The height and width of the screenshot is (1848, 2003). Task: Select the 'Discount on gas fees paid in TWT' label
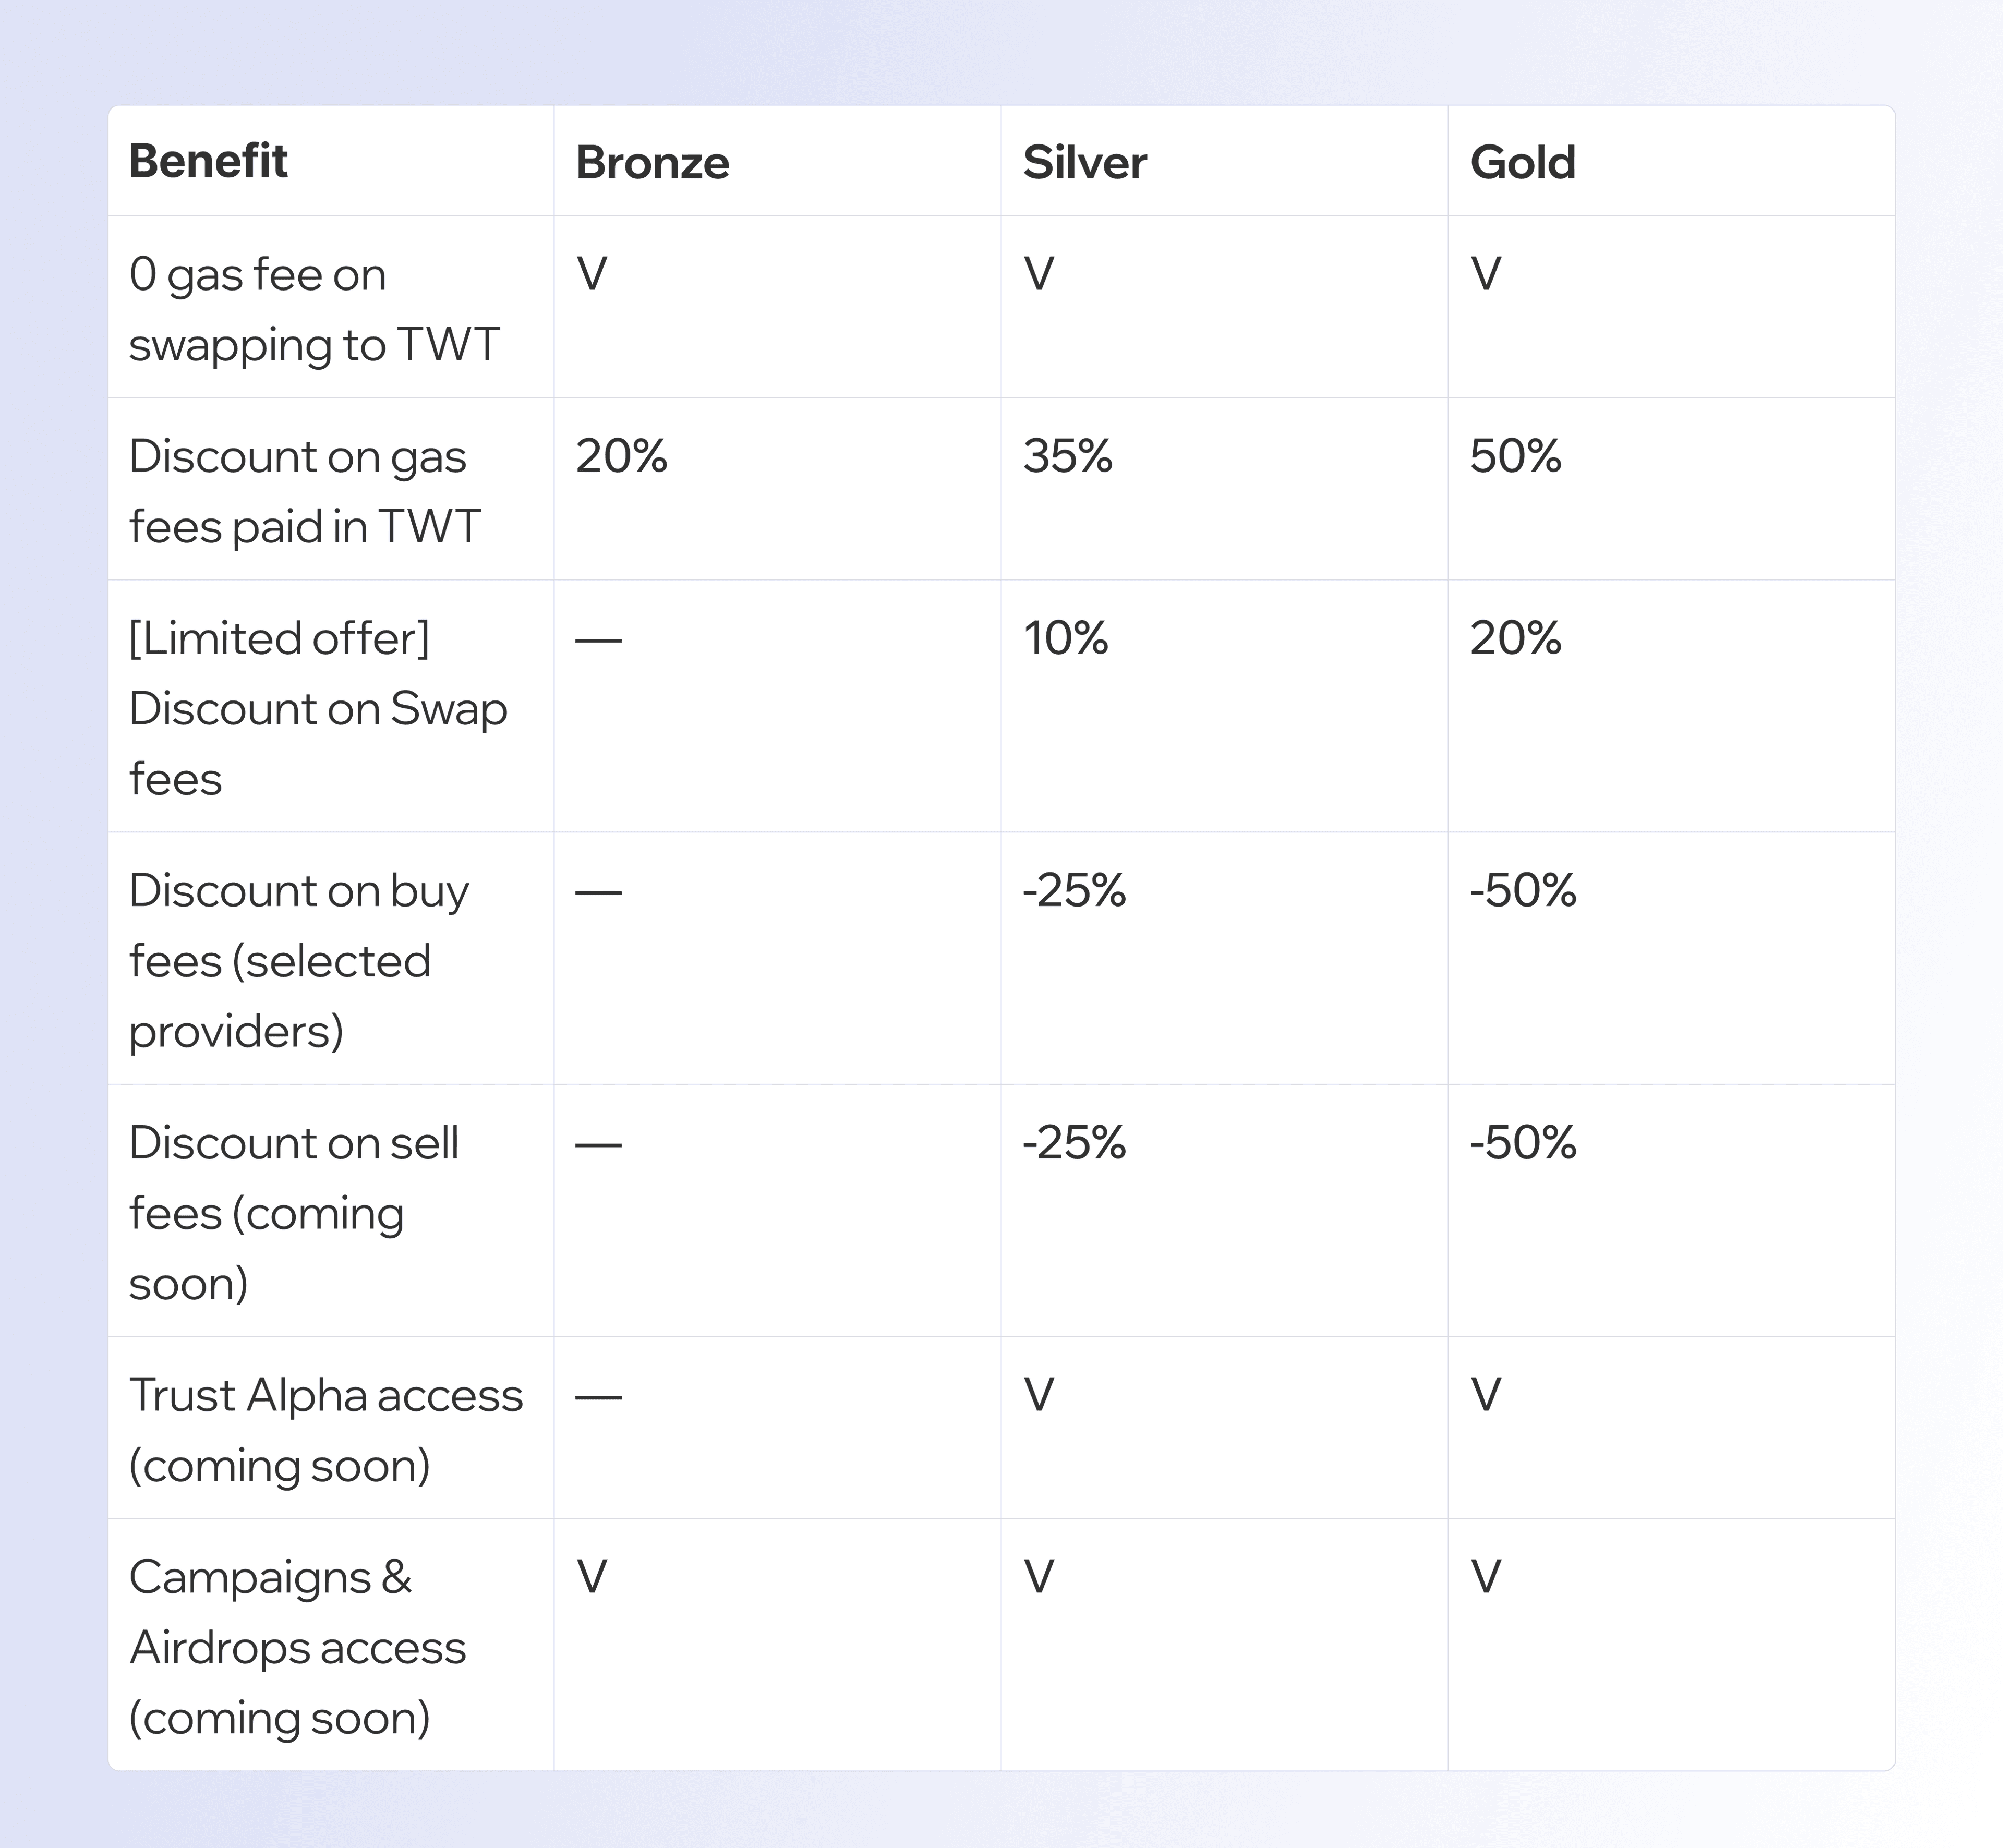[x=305, y=491]
